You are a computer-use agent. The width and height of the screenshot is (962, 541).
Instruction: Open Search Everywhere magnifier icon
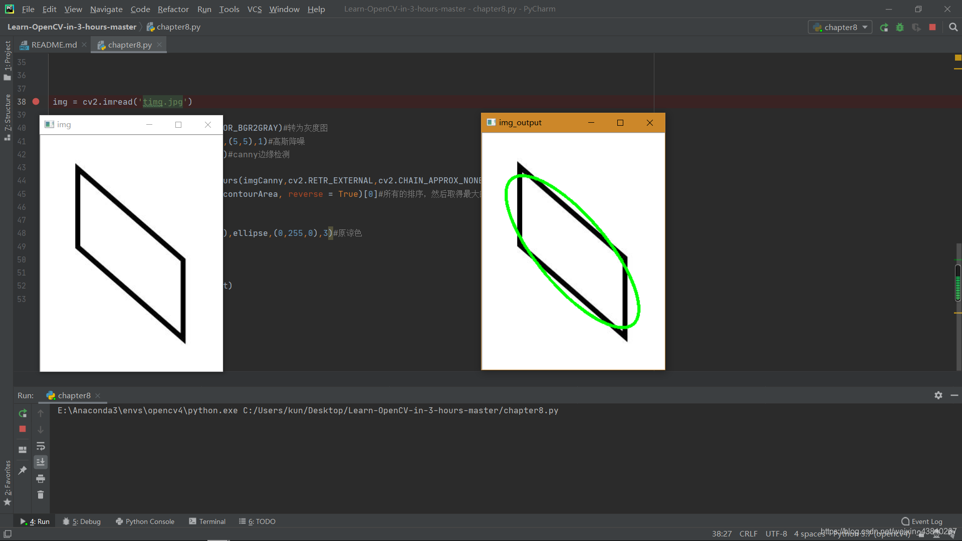click(953, 28)
